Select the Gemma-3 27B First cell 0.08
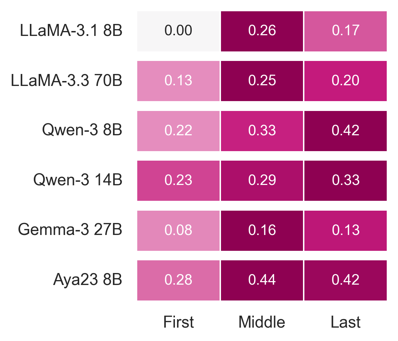 coord(178,230)
